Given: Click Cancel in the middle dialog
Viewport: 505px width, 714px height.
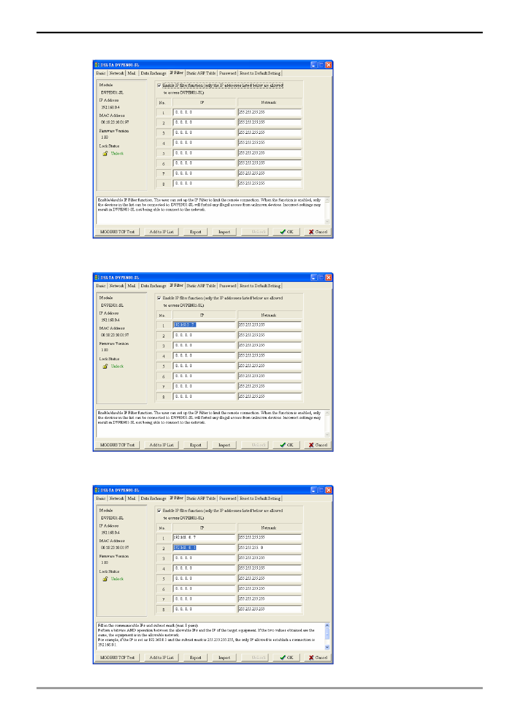Looking at the screenshot, I should tap(318, 445).
